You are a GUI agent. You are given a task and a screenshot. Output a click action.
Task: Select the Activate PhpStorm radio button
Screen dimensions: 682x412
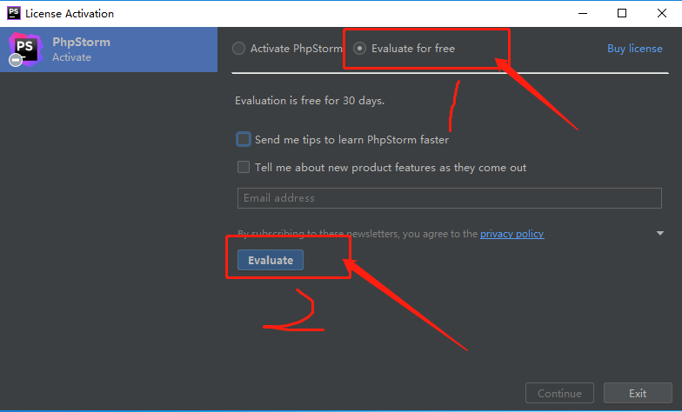point(238,49)
